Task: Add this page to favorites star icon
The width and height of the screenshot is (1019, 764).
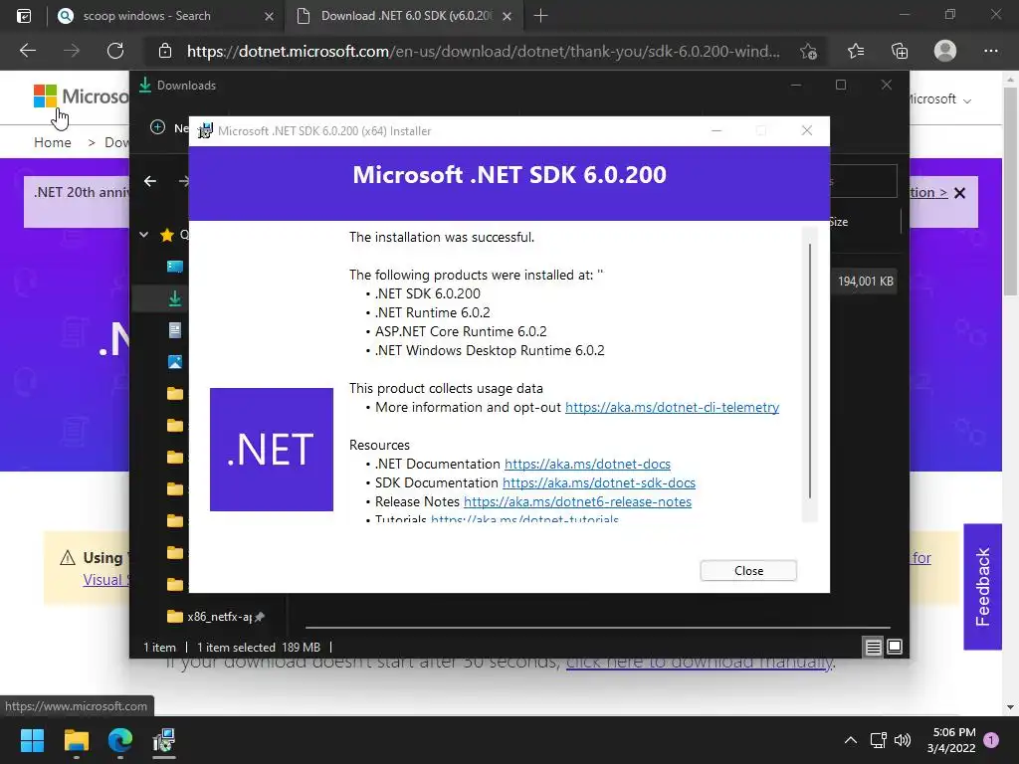Action: (x=808, y=51)
